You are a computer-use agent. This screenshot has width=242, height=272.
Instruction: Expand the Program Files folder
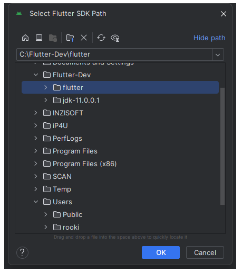pos(36,151)
